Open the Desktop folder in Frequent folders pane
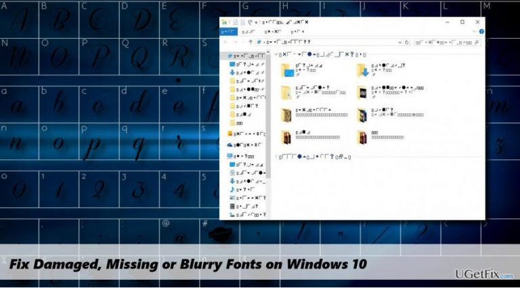 pyautogui.click(x=302, y=70)
